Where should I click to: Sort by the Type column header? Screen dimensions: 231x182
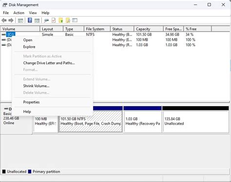74,29
